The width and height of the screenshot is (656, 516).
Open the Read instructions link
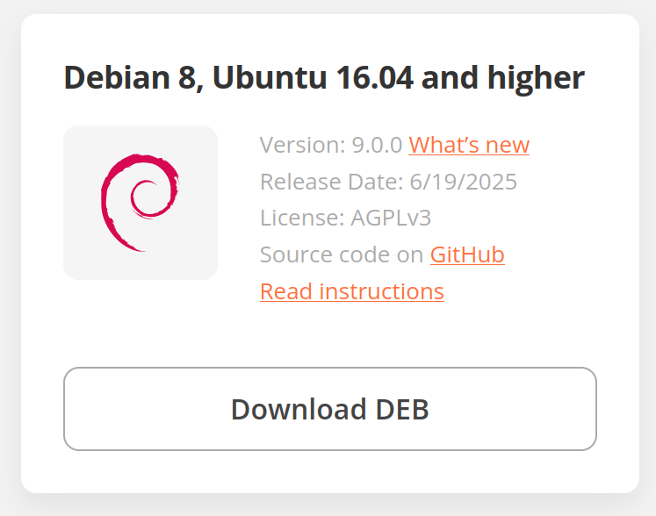[352, 291]
